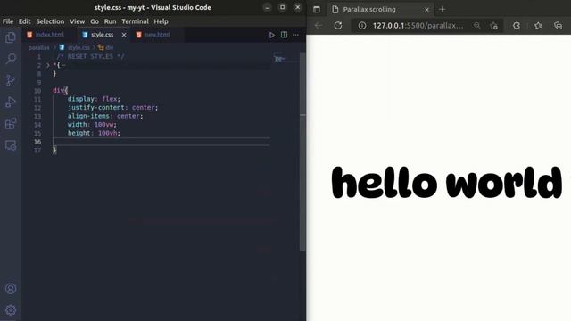Reload the Parallax scrolling page
Screen dimensions: 571x321
pos(338,26)
